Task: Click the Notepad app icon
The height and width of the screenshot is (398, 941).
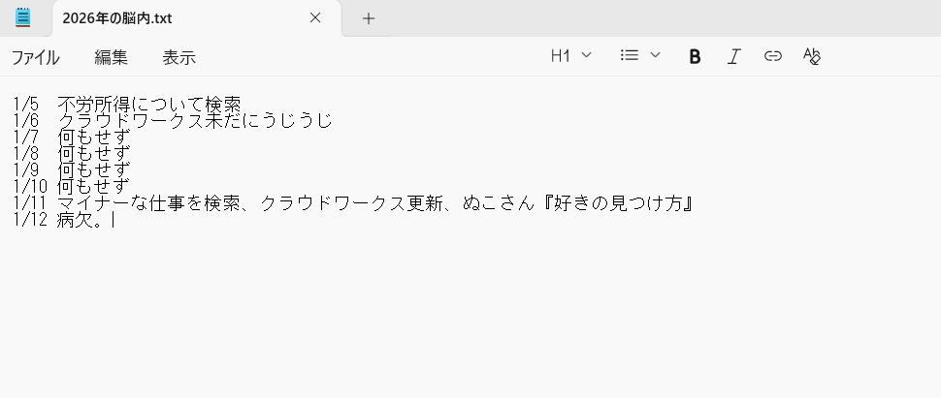Action: point(23,17)
